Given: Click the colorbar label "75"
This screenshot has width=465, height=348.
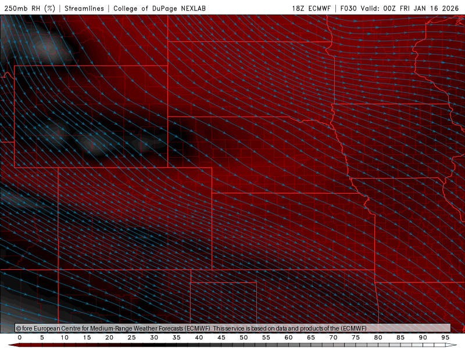Looking at the screenshot, I should (356, 338).
